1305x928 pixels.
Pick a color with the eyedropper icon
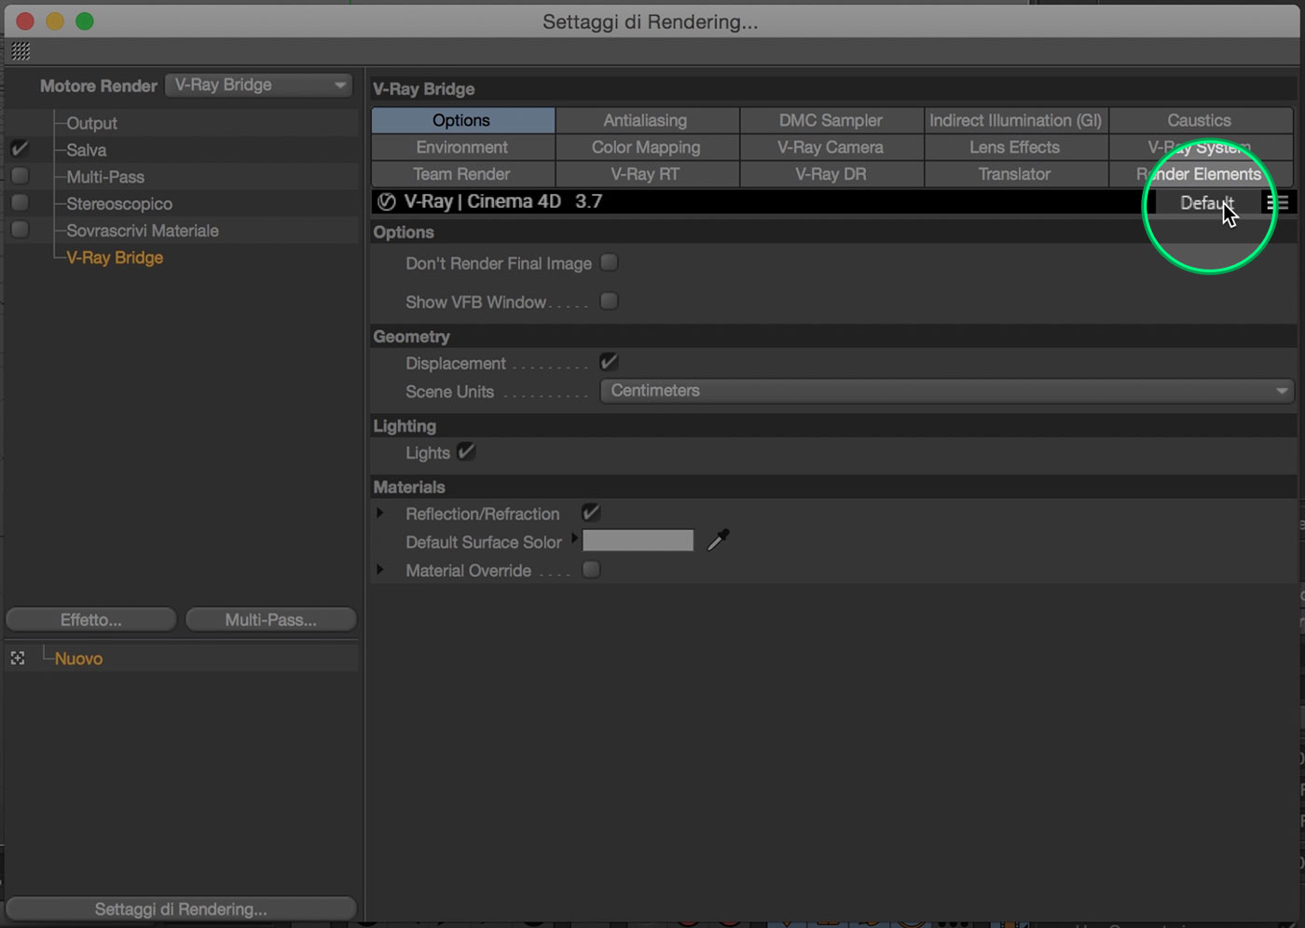[x=718, y=540]
